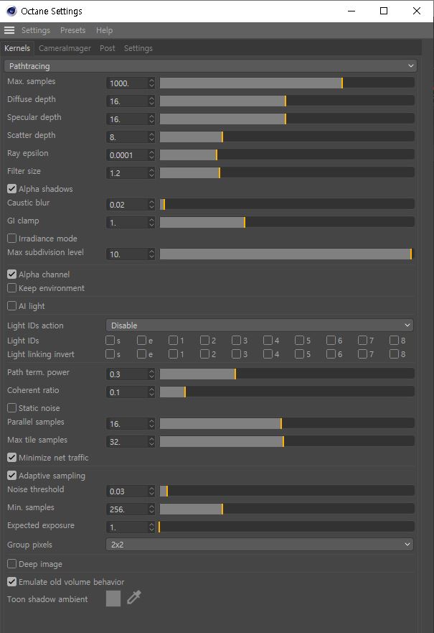This screenshot has width=434, height=633.
Task: Open the Pathtracing kernel dropdown
Action: point(209,66)
